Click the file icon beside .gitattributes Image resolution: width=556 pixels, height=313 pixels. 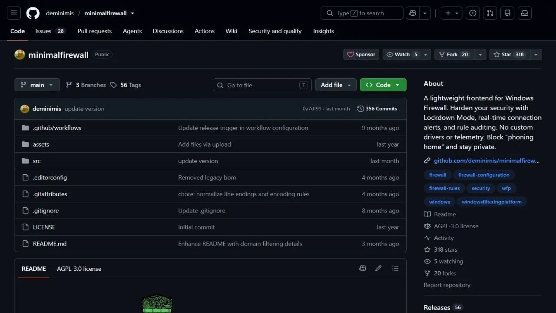pyautogui.click(x=25, y=194)
